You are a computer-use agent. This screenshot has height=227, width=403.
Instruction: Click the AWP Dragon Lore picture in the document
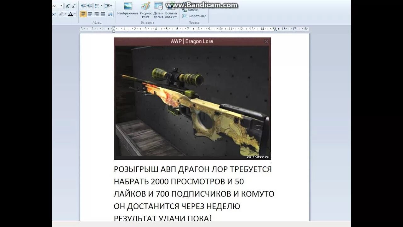pyautogui.click(x=192, y=99)
